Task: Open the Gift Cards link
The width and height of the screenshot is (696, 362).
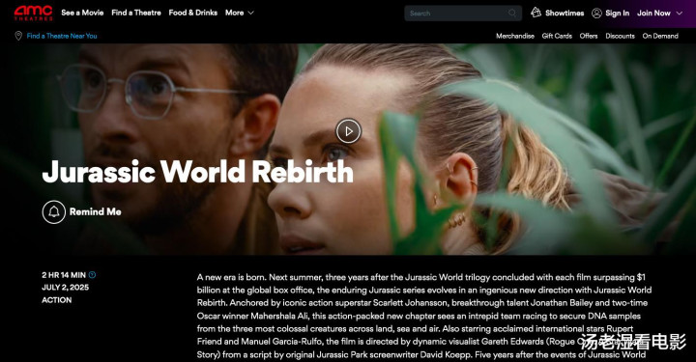Action: [x=557, y=36]
